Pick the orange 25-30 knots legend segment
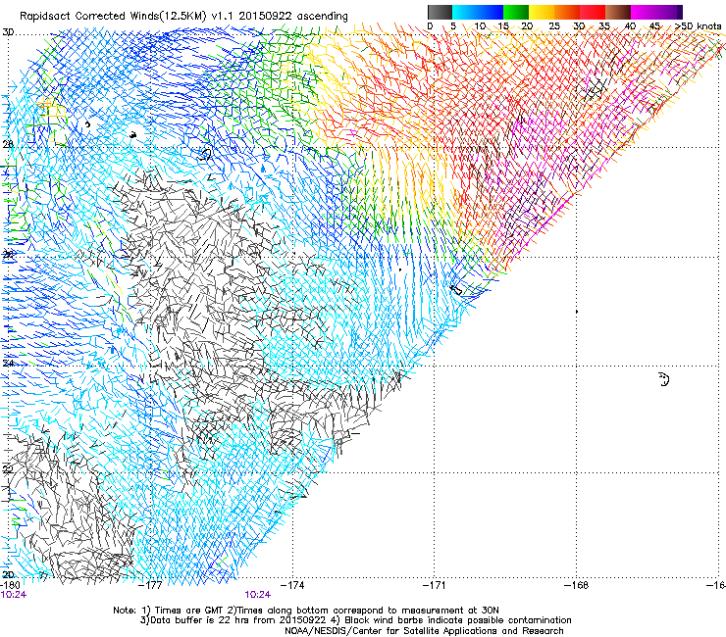The height and width of the screenshot is (637, 726). click(x=567, y=12)
